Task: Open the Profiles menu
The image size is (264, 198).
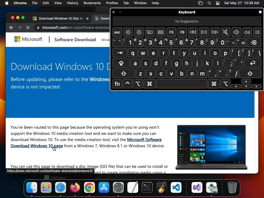Action: pyautogui.click(x=112, y=3)
